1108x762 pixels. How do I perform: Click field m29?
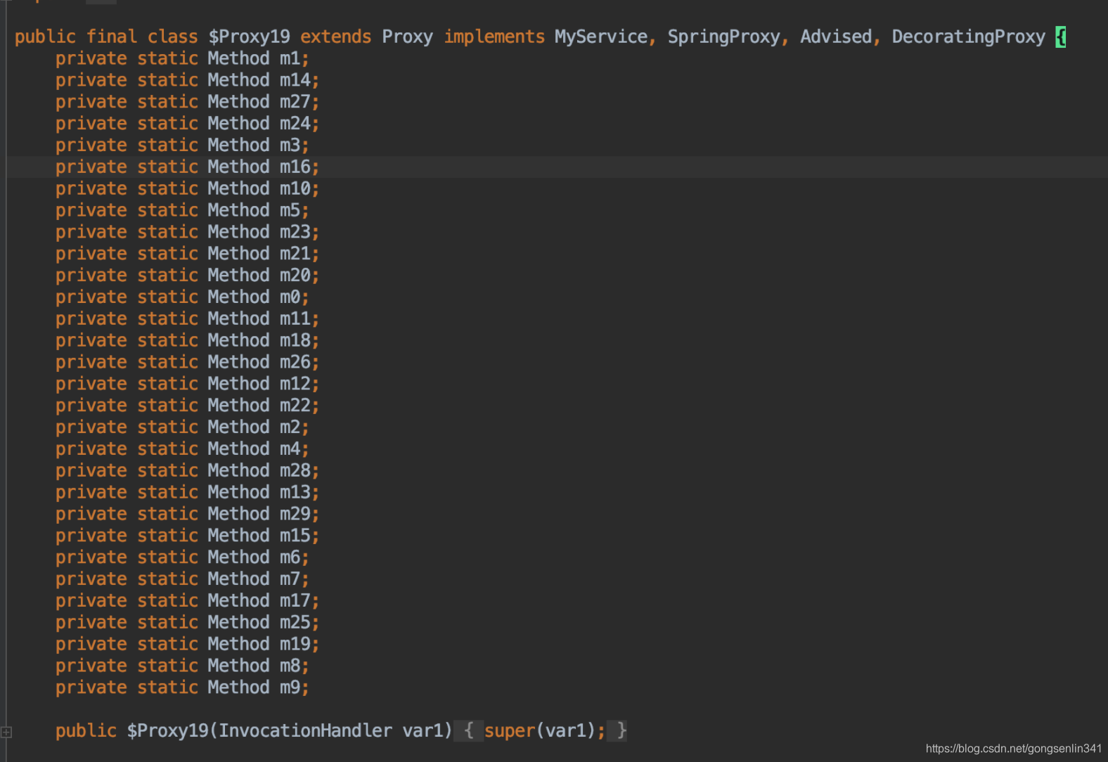tap(295, 514)
